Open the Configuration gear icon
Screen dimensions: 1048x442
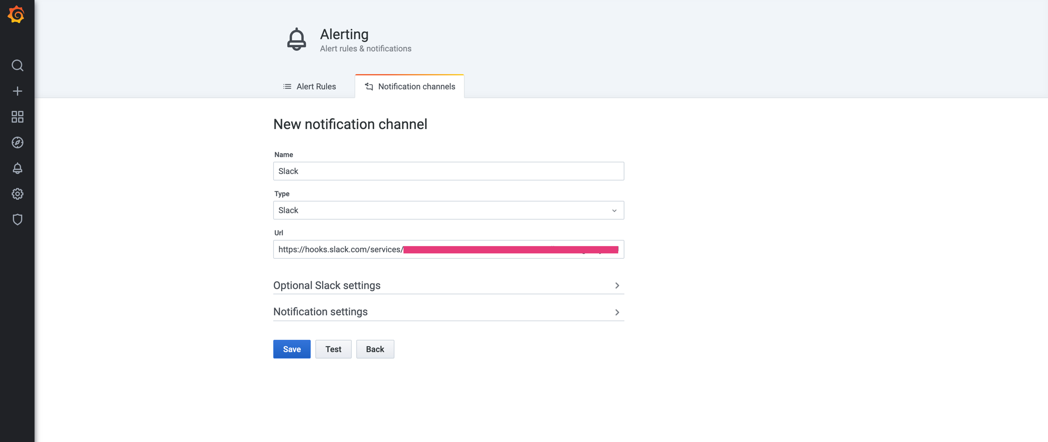pos(17,194)
